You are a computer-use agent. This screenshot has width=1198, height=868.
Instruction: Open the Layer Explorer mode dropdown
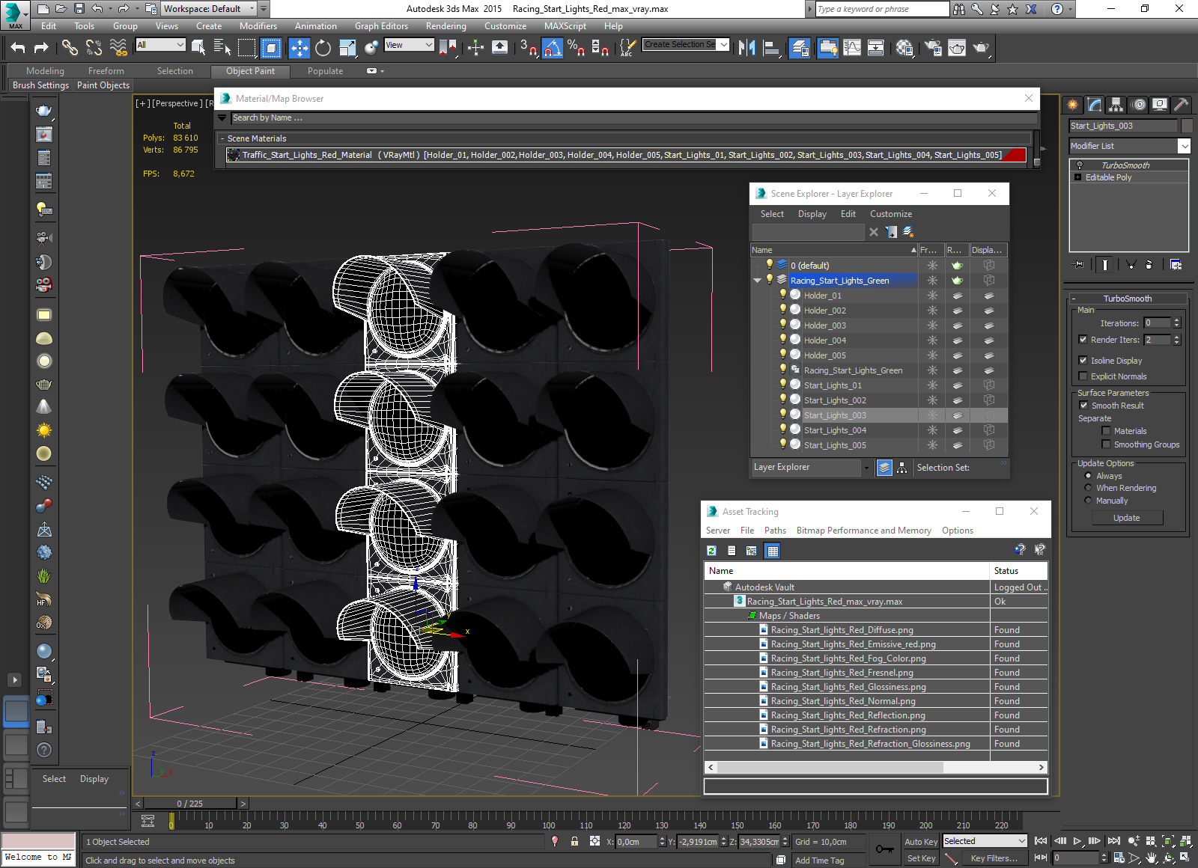(866, 468)
